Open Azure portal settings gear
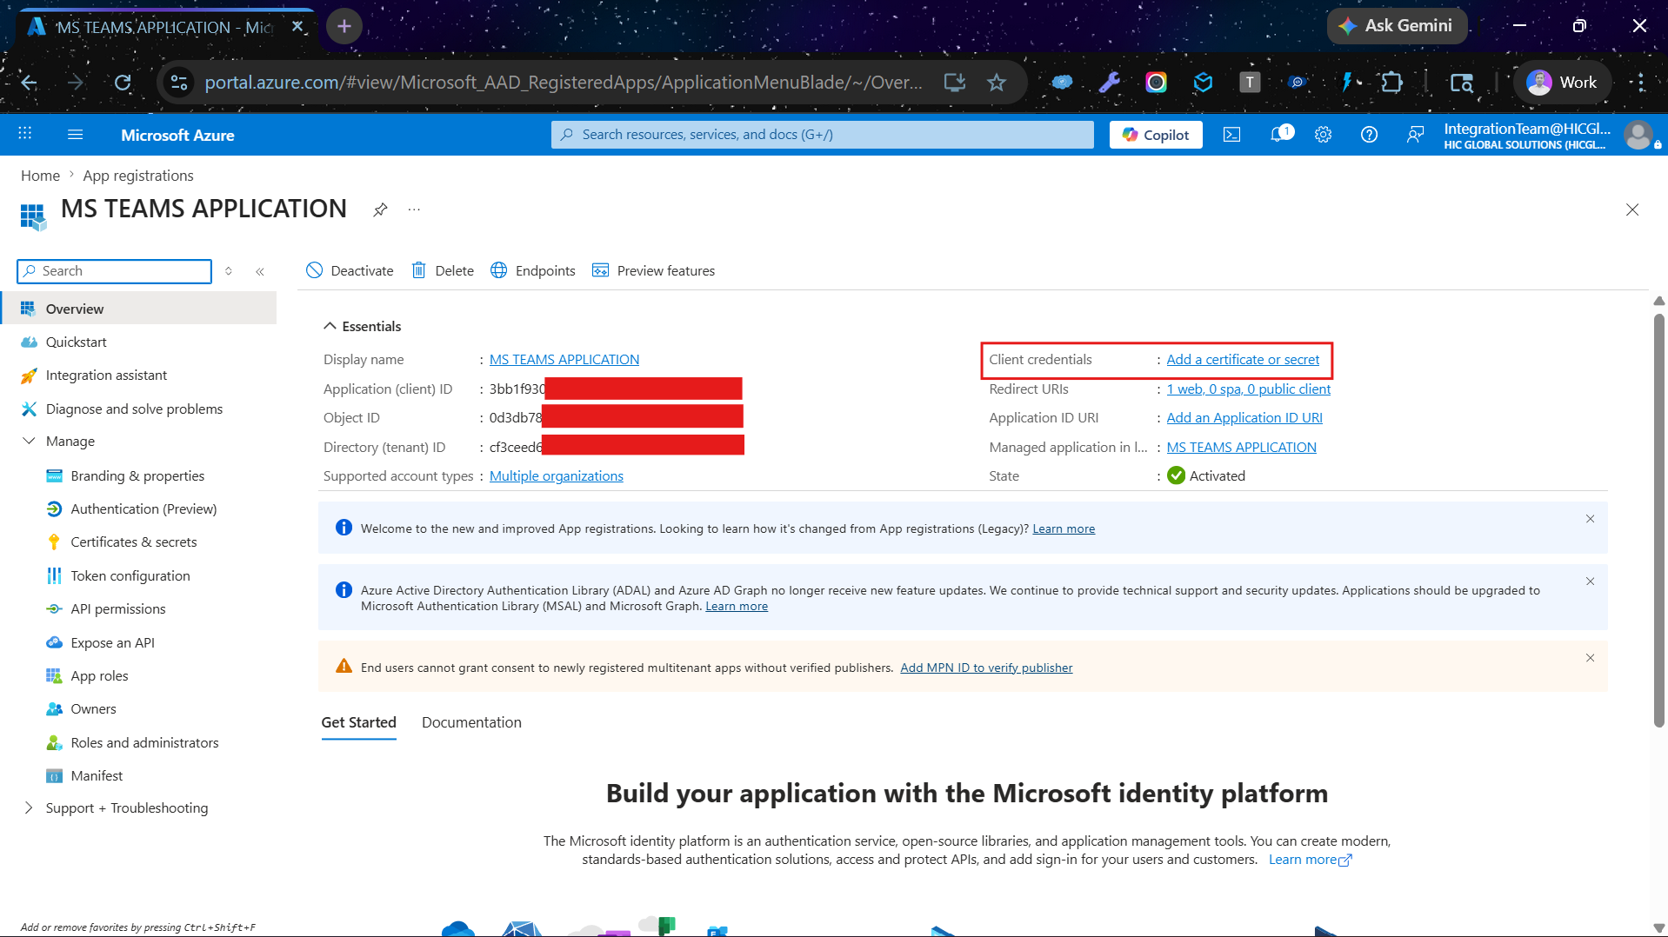 pyautogui.click(x=1323, y=135)
